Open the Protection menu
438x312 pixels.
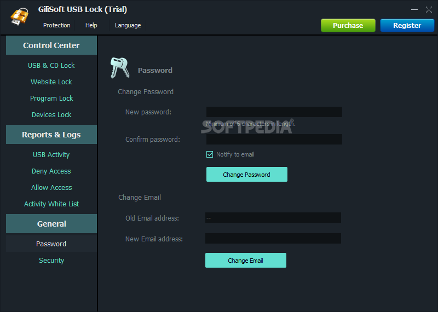click(57, 25)
